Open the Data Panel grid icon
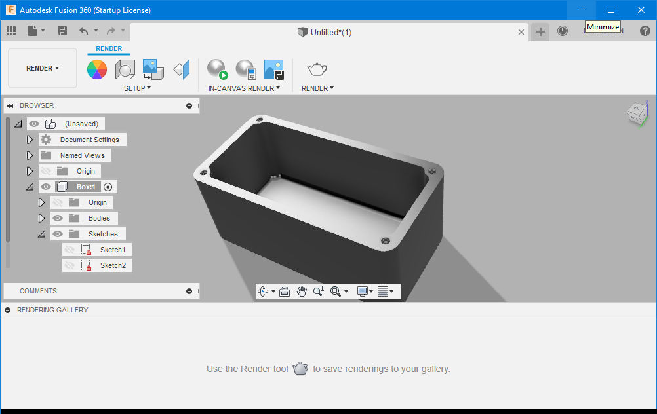Screen dimensions: 657x414 point(11,31)
